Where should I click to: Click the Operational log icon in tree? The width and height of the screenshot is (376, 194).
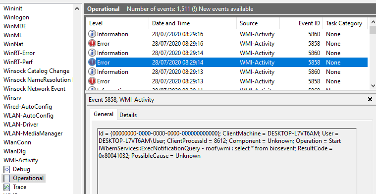pos(6,178)
